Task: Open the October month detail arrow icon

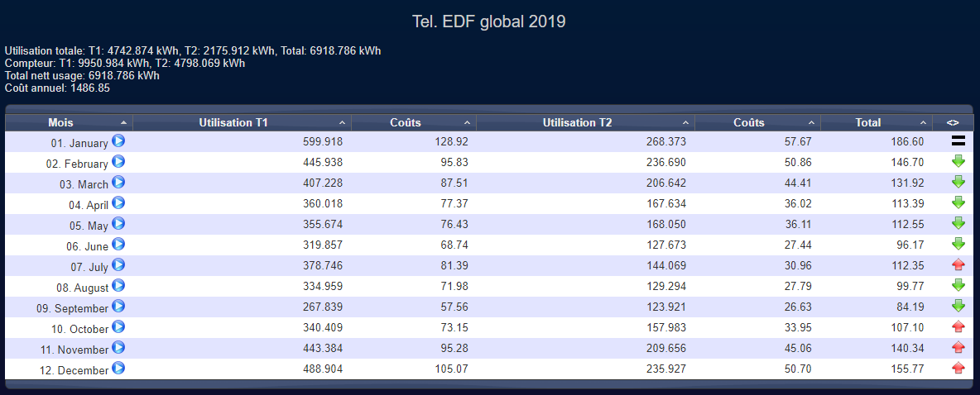Action: click(118, 326)
